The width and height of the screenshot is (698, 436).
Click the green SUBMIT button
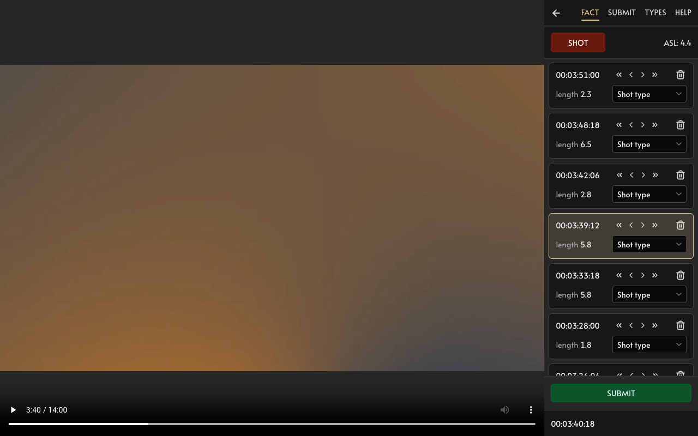[621, 393]
